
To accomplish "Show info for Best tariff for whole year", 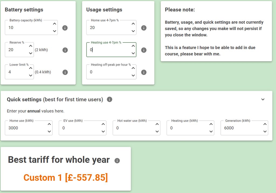I will coord(117,161).
